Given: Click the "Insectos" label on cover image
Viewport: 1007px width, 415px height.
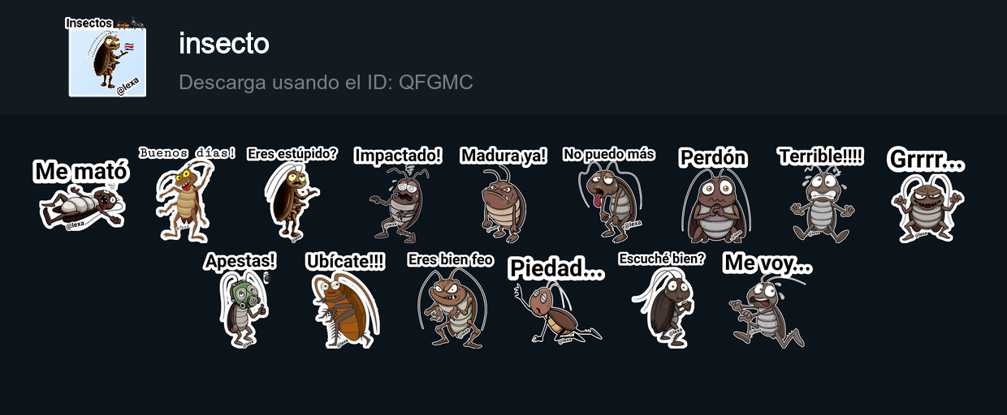Looking at the screenshot, I should [89, 23].
